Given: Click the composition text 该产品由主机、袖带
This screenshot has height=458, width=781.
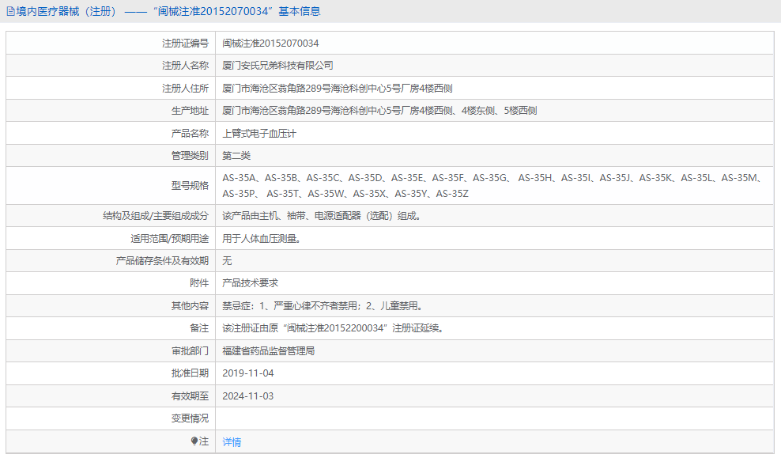Looking at the screenshot, I should pos(322,216).
